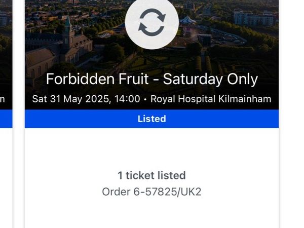The width and height of the screenshot is (304, 228).
Task: Tap the Order 6-57825/UK2 reference
Action: pos(152,192)
